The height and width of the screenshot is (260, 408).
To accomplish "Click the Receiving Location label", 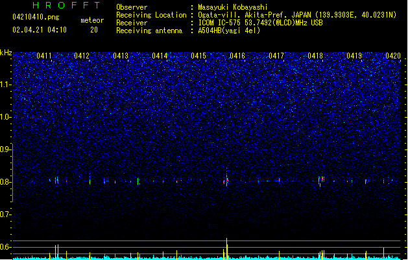I will point(151,16).
